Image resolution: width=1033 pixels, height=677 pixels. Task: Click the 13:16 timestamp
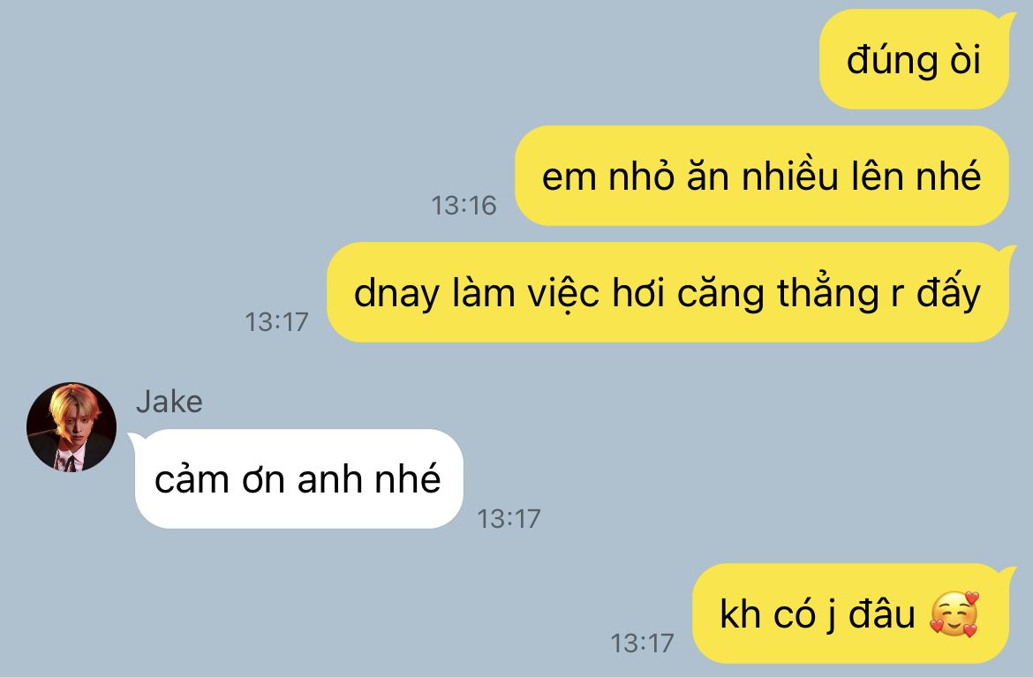pos(464,206)
